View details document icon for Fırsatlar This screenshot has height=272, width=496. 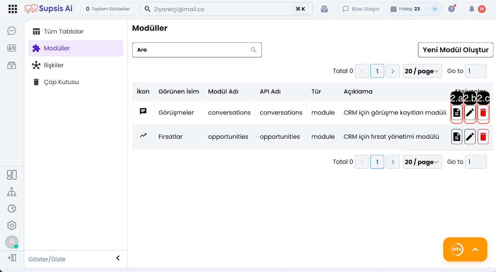(x=457, y=137)
